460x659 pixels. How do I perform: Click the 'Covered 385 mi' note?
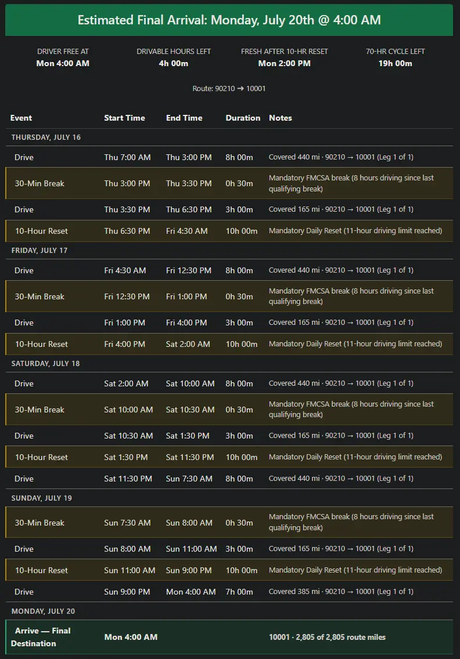click(341, 591)
